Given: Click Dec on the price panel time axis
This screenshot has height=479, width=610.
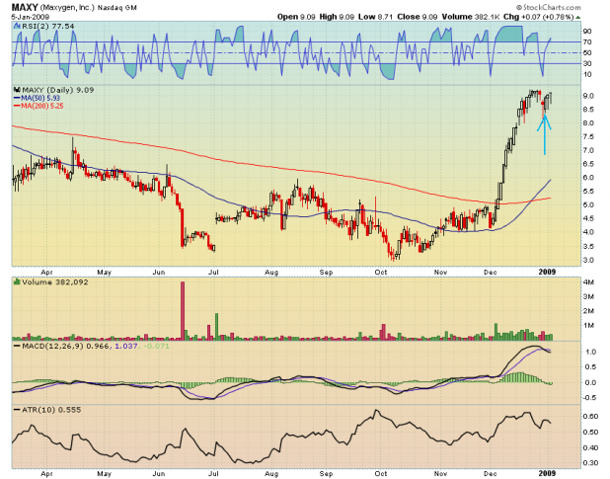Looking at the screenshot, I should click(491, 272).
